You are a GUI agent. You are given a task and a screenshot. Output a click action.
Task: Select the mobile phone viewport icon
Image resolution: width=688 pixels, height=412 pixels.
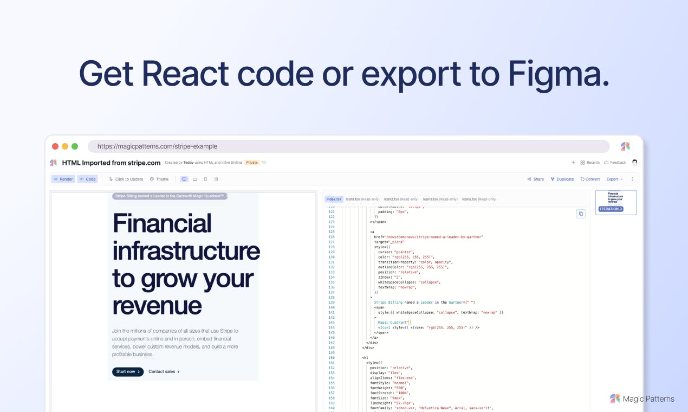(x=205, y=179)
